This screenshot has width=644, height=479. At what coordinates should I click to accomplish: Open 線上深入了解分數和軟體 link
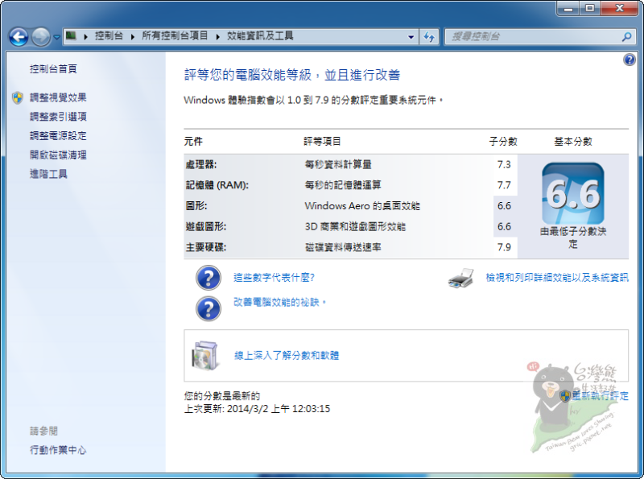click(287, 356)
